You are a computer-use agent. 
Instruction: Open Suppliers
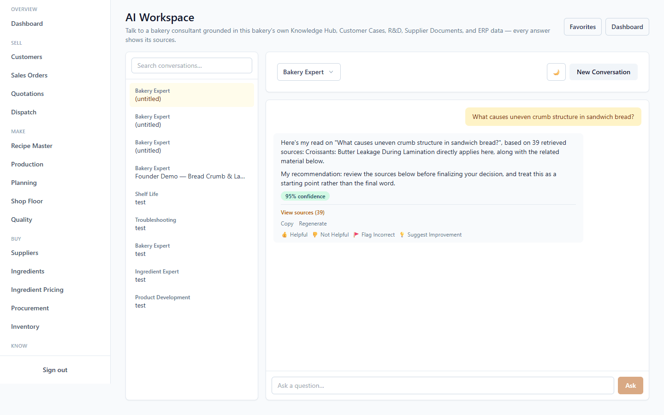click(24, 253)
